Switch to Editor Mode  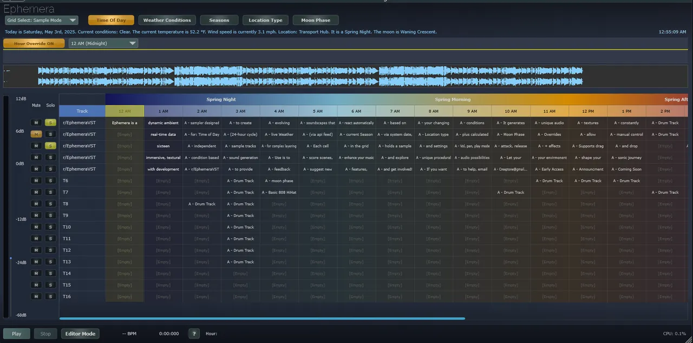(80, 334)
